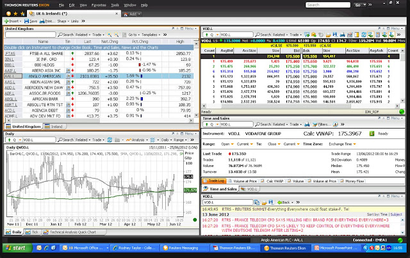Open the Go dropdown beside top search box
This screenshot has width=410, height=258.
(x=365, y=5)
